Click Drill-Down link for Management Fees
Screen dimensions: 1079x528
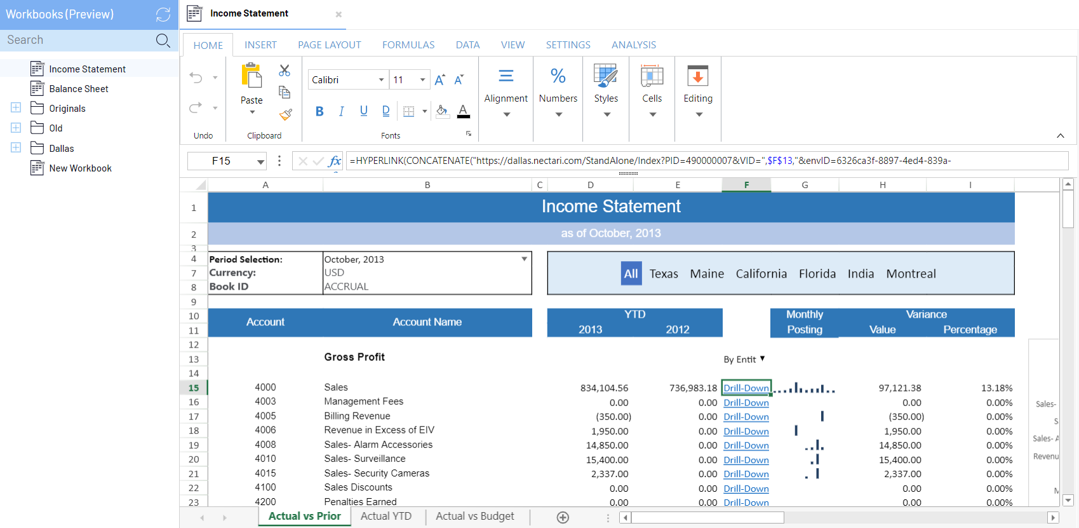[746, 403]
